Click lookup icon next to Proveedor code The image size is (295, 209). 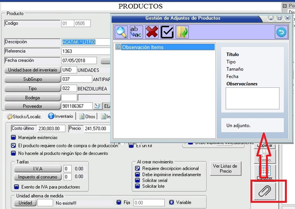[98, 106]
